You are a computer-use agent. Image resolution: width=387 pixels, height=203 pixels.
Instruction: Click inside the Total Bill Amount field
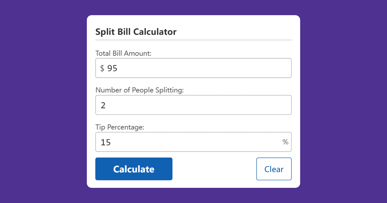pyautogui.click(x=193, y=68)
